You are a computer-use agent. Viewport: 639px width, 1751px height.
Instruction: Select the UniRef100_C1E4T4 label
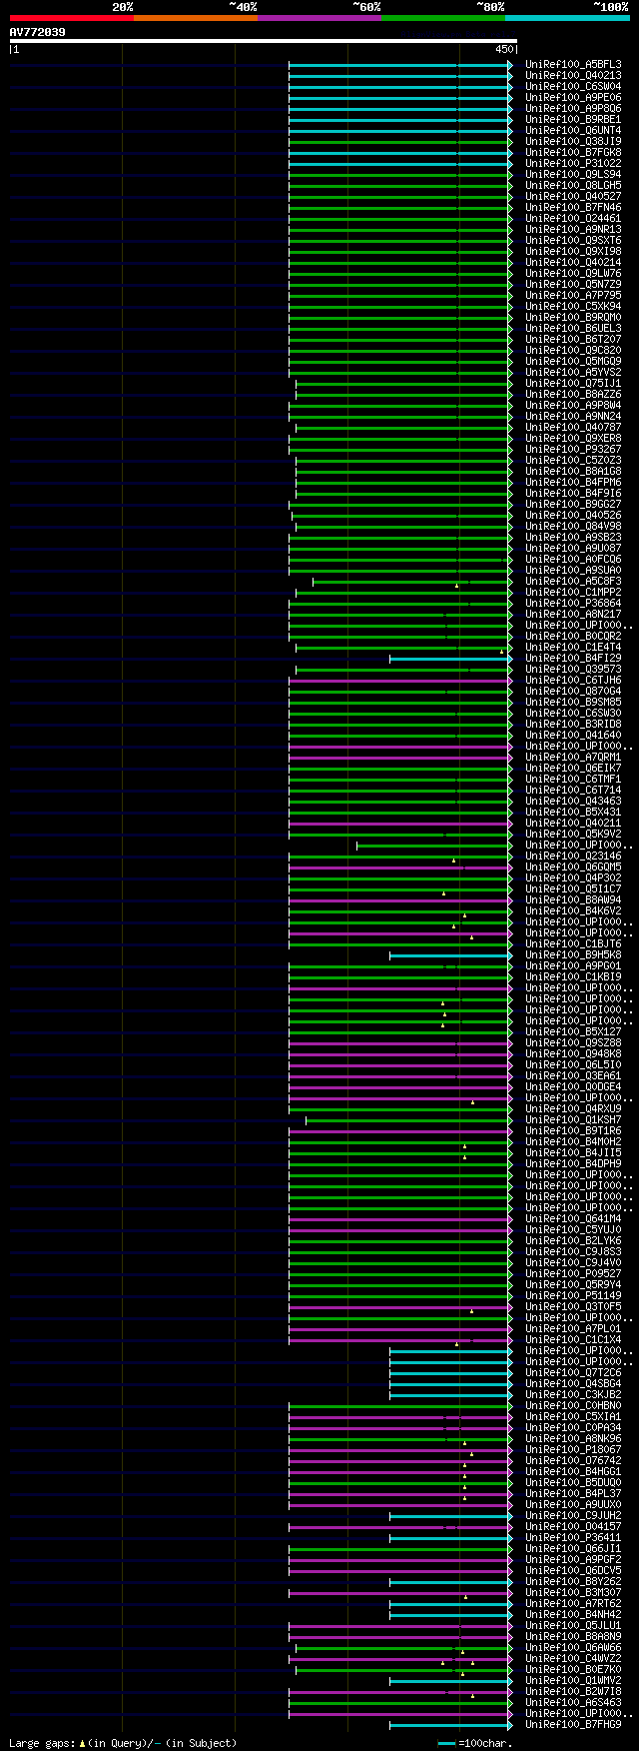pos(573,648)
